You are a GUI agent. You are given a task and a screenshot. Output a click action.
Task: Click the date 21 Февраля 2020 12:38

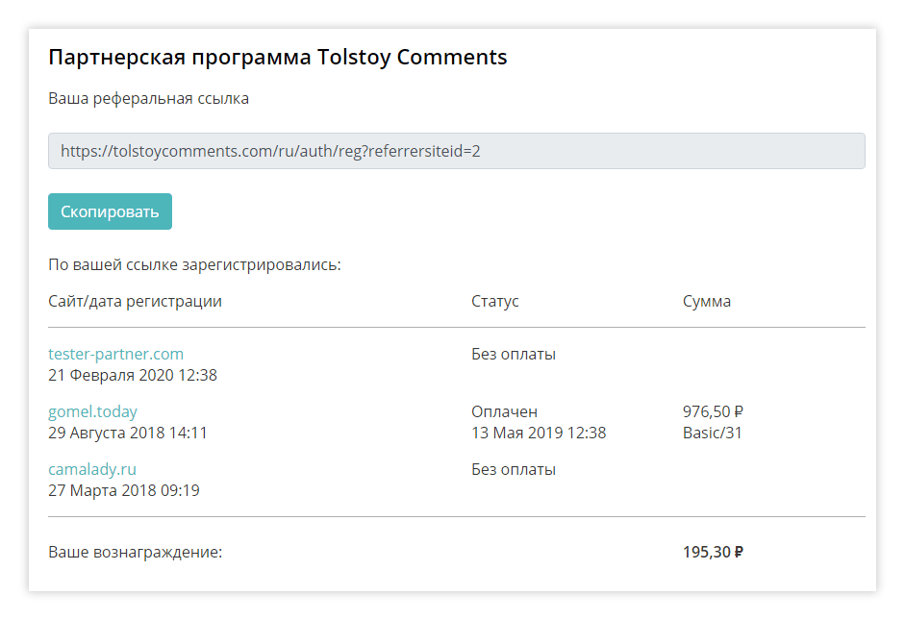(x=133, y=376)
